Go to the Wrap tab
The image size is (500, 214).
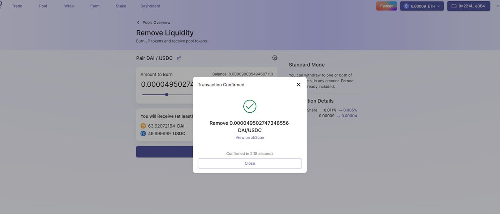(69, 6)
